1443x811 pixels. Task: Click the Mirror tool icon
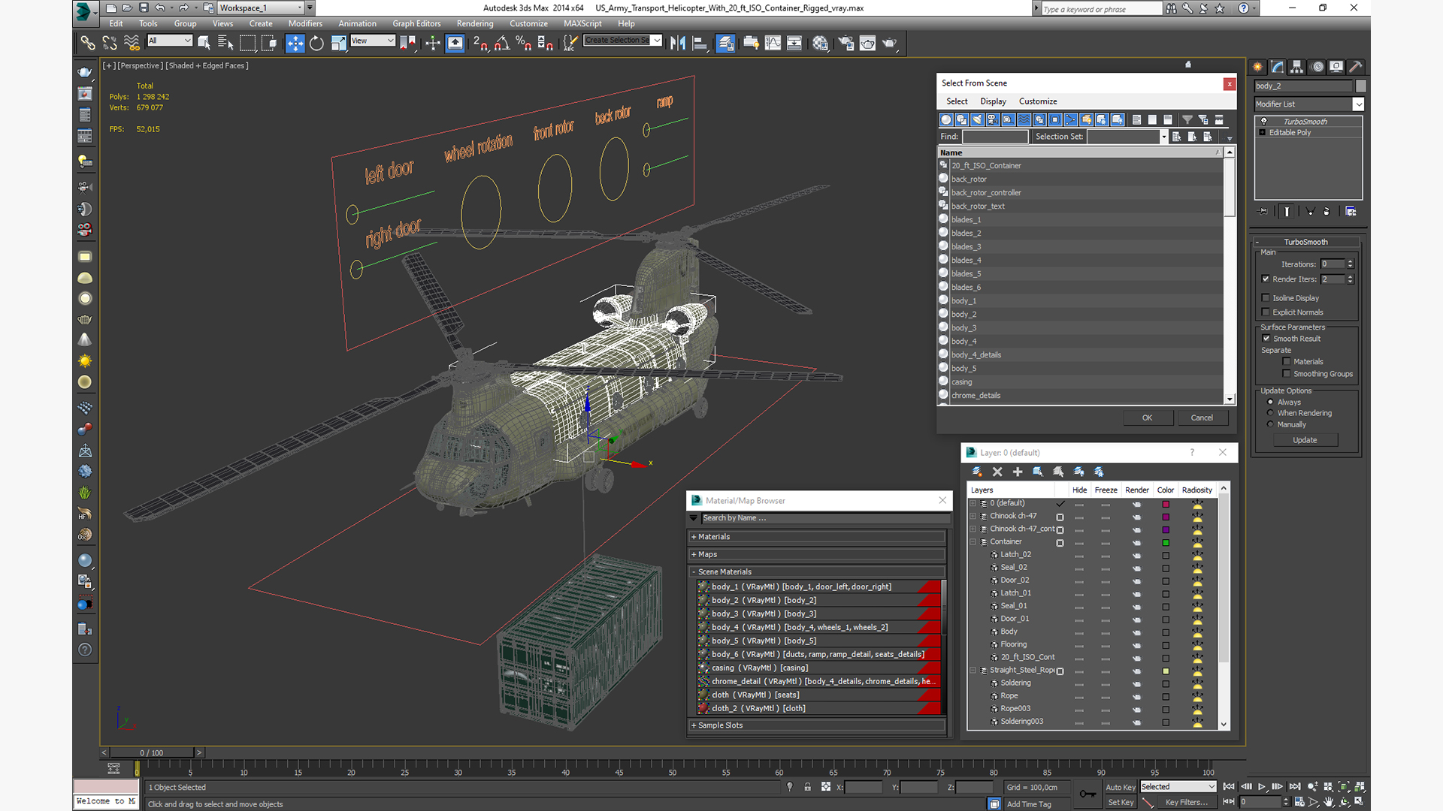[x=678, y=43]
